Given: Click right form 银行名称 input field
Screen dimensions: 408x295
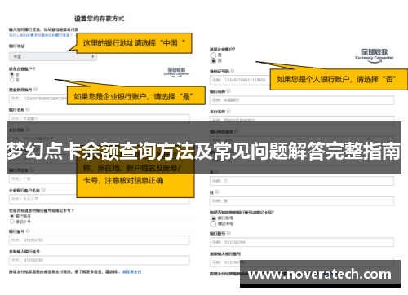Looking at the screenshot, I should tap(302, 100).
